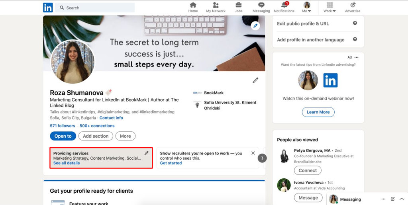The image size is (408, 205).
Task: Open the Work apps dropdown
Action: click(x=330, y=8)
